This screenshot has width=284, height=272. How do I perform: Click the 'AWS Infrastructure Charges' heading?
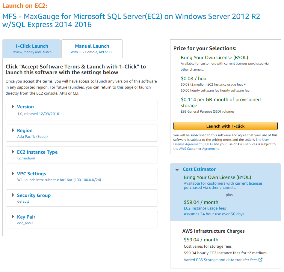click(x=213, y=231)
